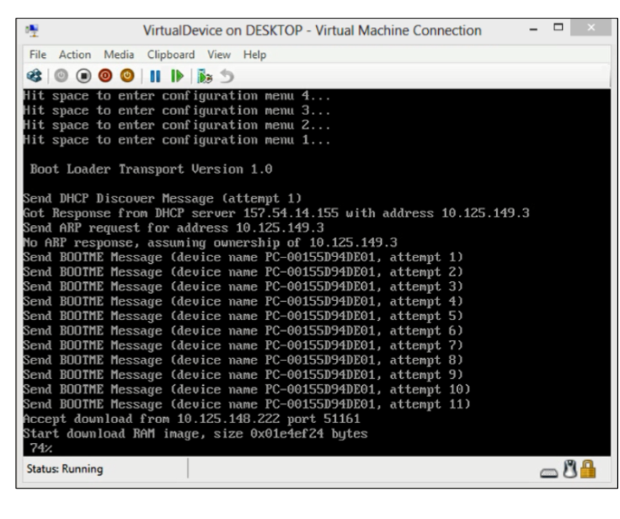Click the Got Response from DHCP server line
The height and width of the screenshot is (519, 620).
point(276,213)
